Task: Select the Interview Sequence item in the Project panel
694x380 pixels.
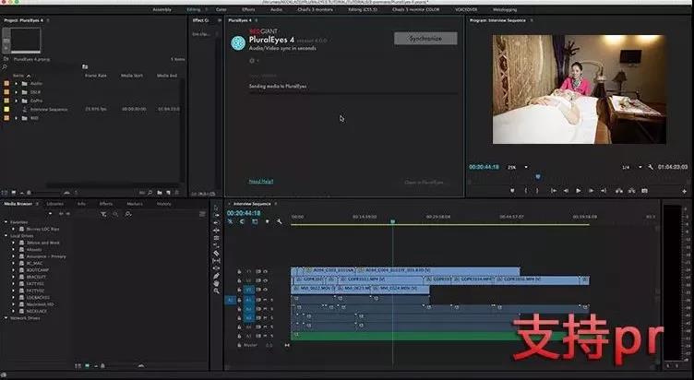Action: pos(49,109)
